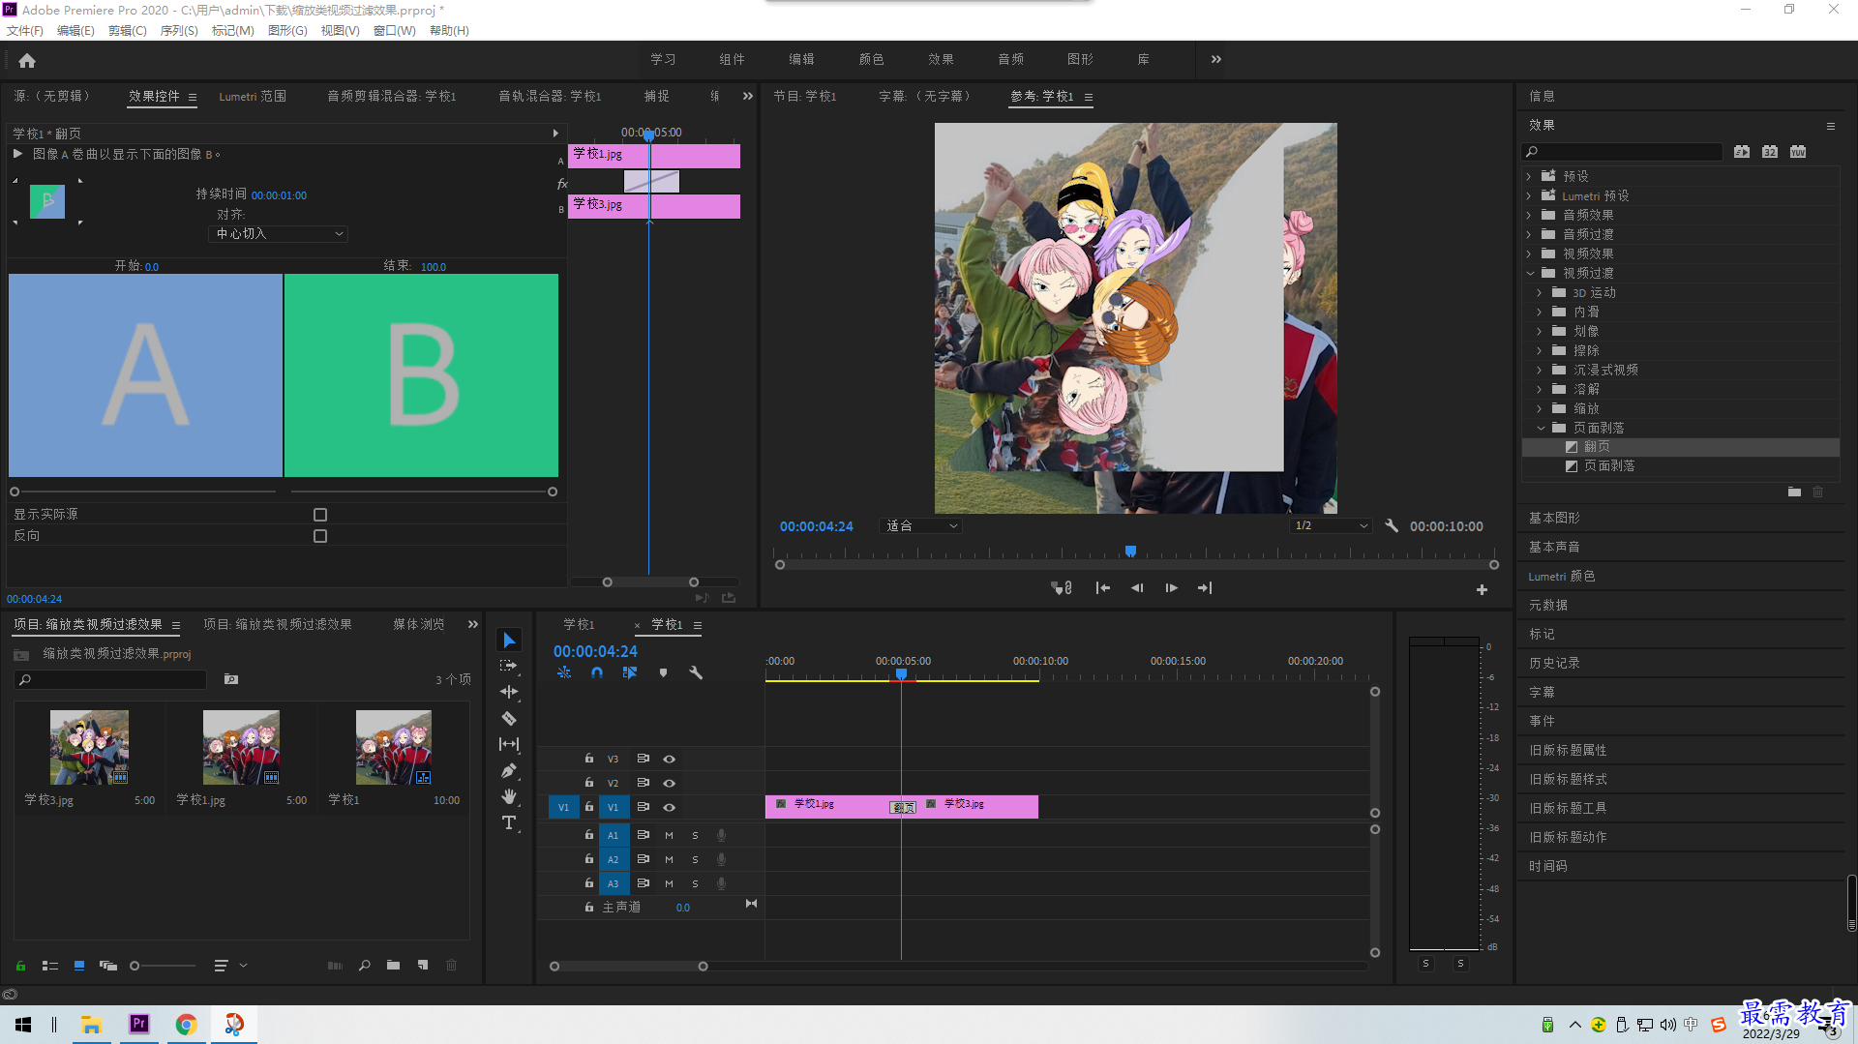Click the YUV effects filter icon
Image resolution: width=1858 pixels, height=1044 pixels.
tap(1798, 152)
